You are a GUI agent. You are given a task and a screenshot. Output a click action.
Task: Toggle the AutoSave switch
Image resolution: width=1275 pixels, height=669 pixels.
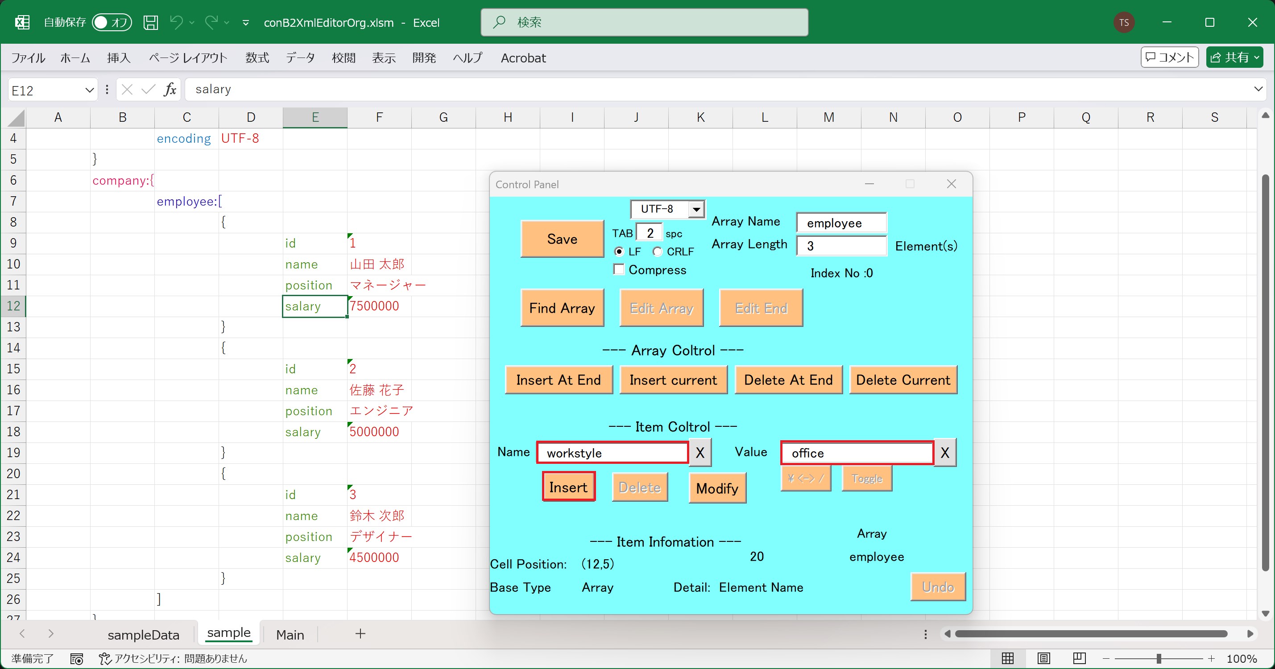click(112, 22)
